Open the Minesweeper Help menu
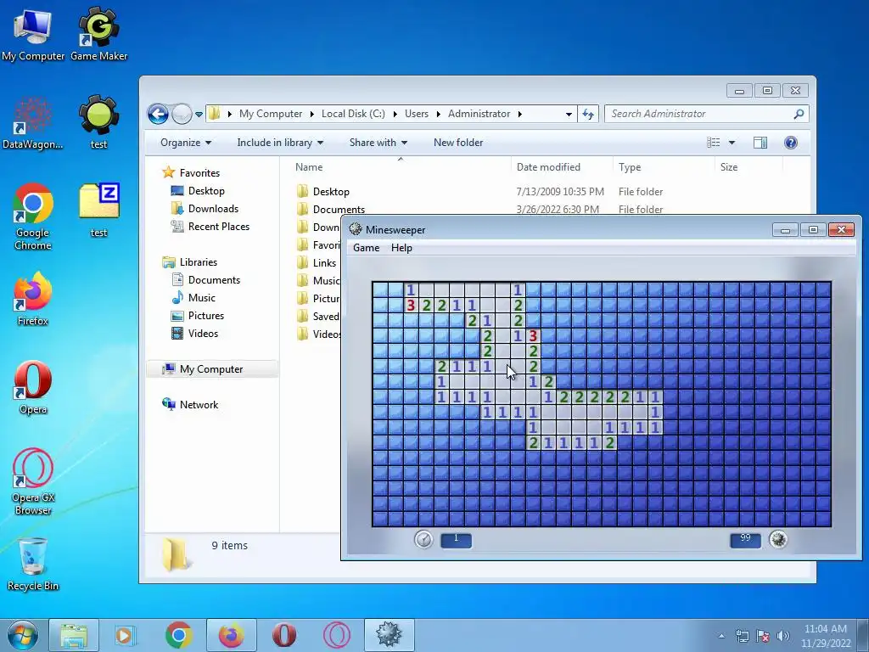This screenshot has width=869, height=652. coord(401,248)
